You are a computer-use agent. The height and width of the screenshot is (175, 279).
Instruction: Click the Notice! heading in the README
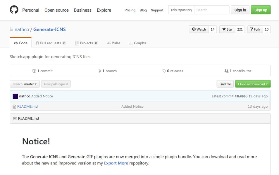(36, 141)
